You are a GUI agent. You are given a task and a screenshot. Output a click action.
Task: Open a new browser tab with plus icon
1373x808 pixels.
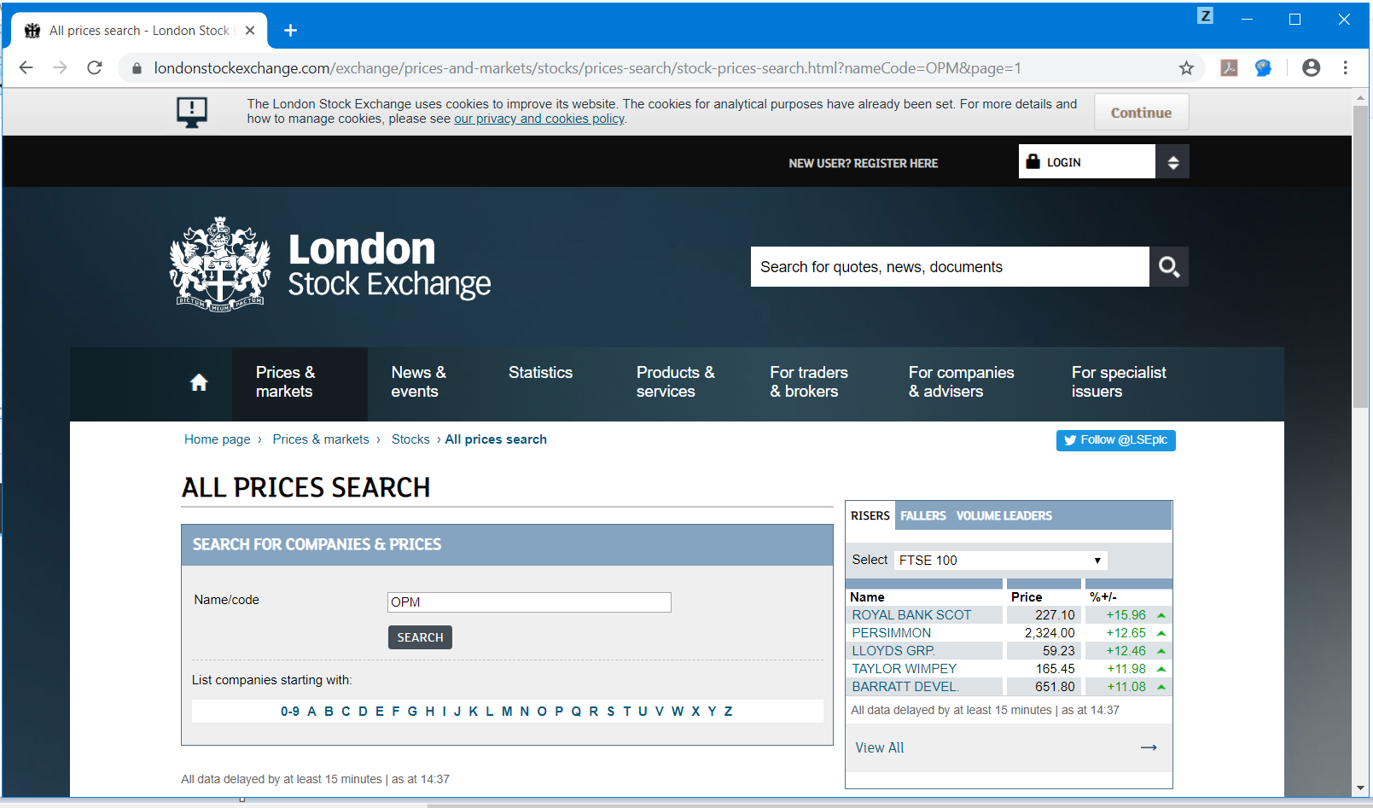tap(290, 31)
